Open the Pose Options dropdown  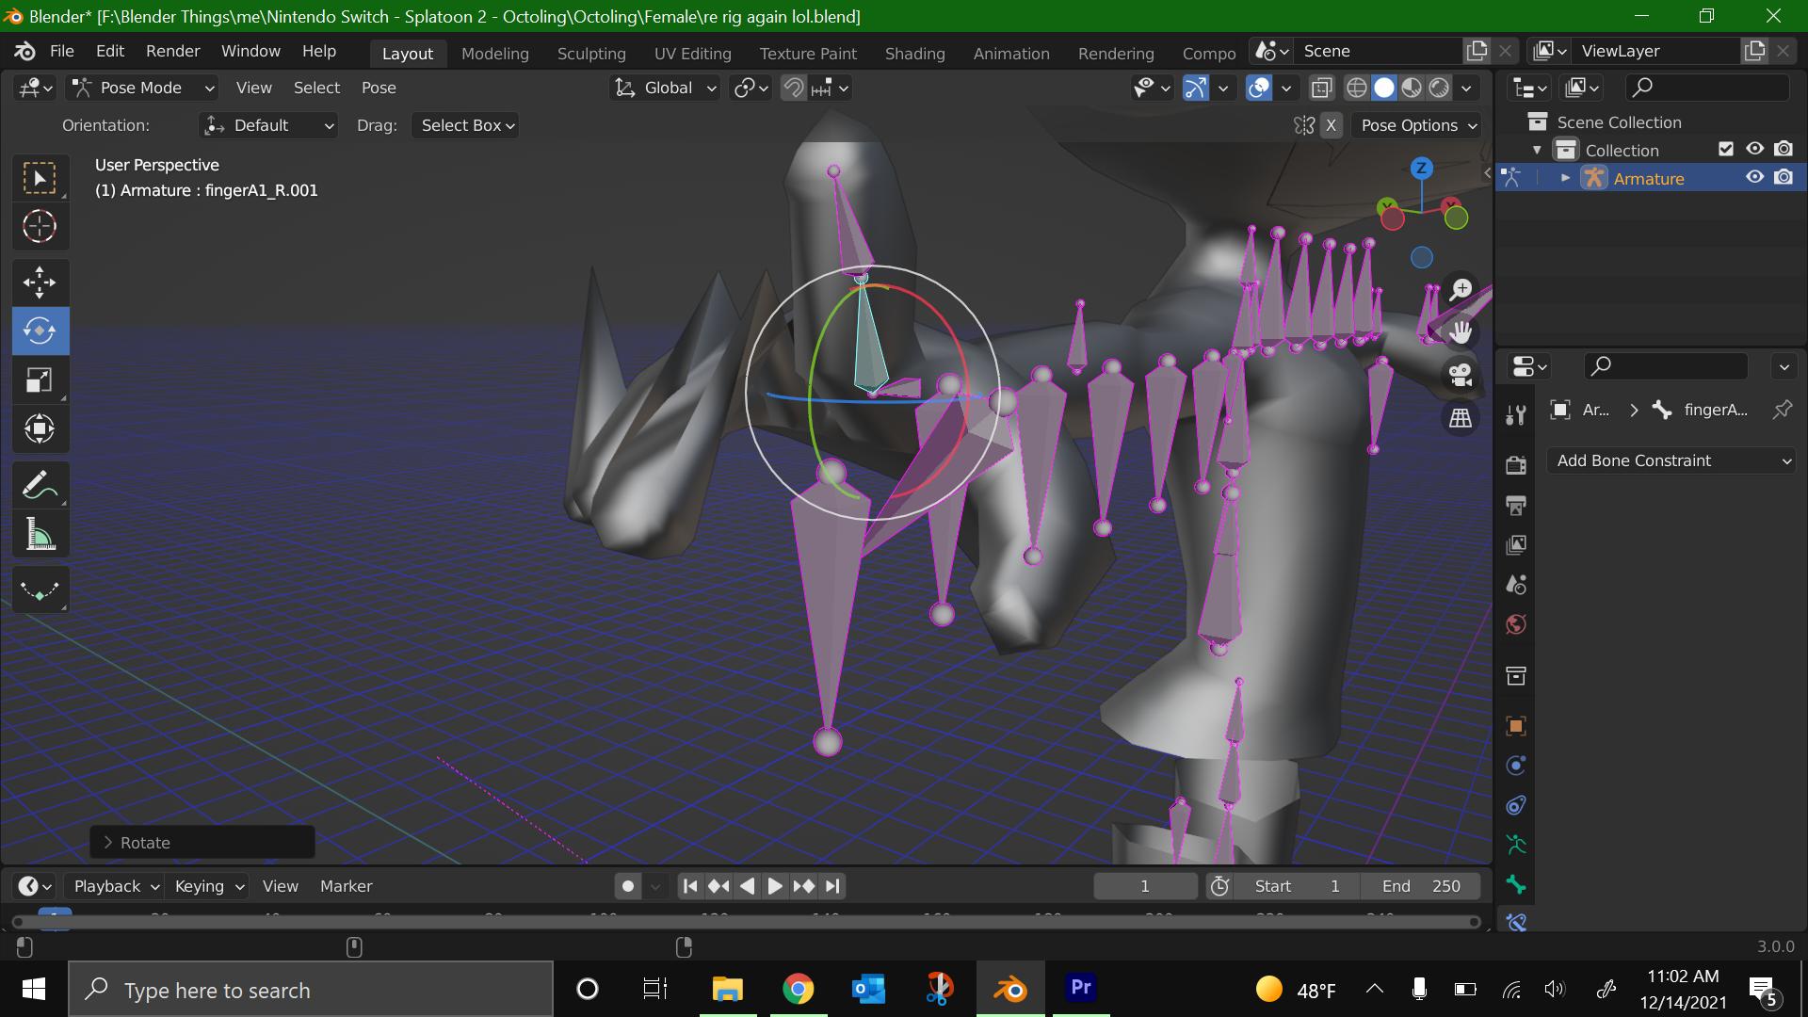click(1418, 125)
